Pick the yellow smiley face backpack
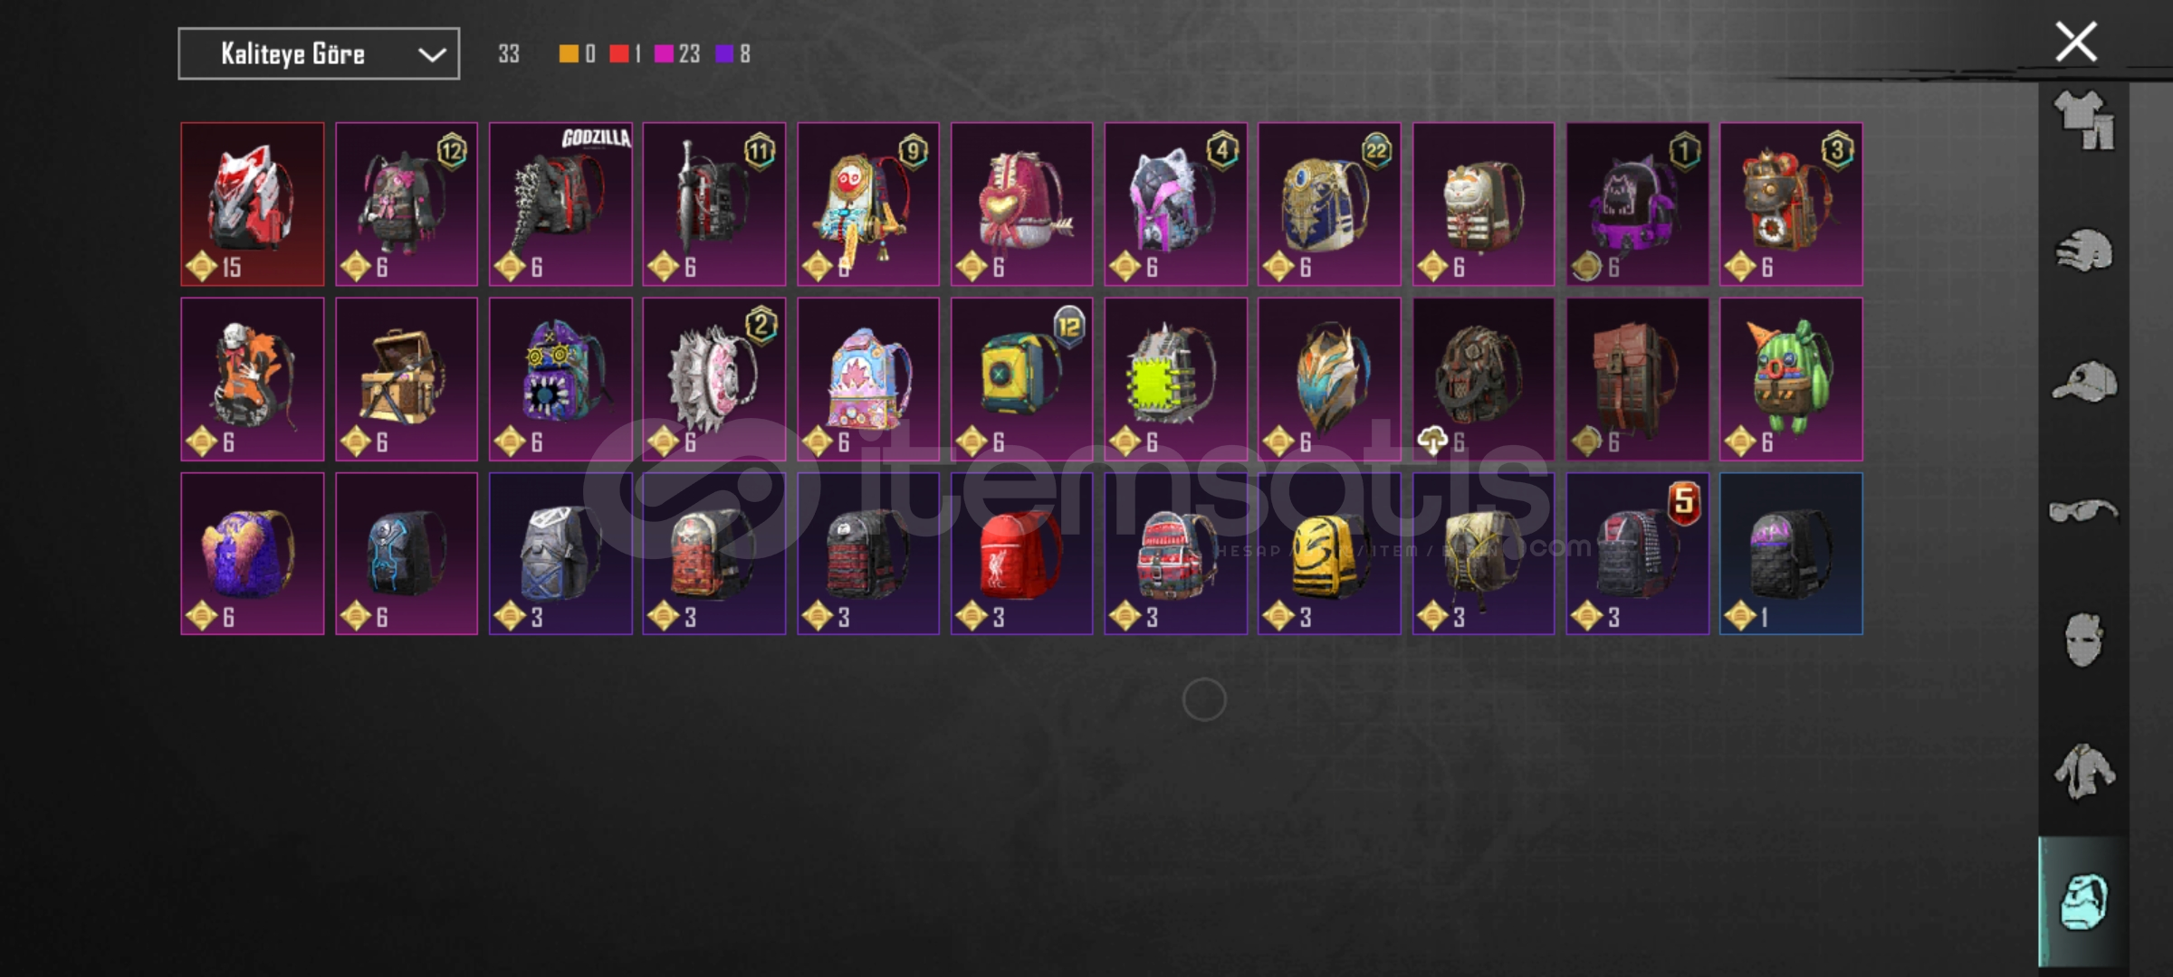The width and height of the screenshot is (2173, 977). tap(1329, 554)
